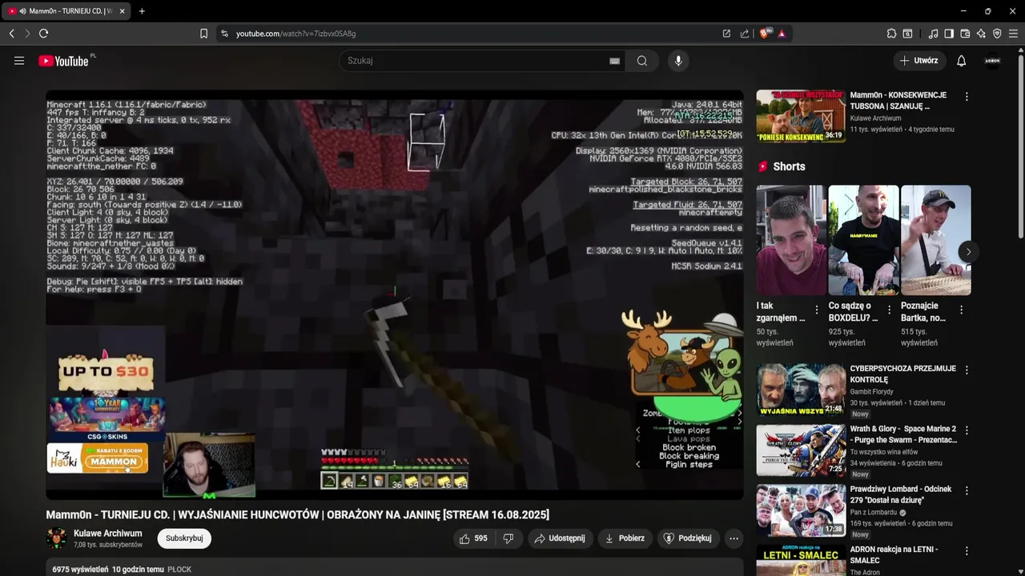
Task: Open 'Co sądzę o BOXDELU' short thumbnail
Action: [863, 240]
